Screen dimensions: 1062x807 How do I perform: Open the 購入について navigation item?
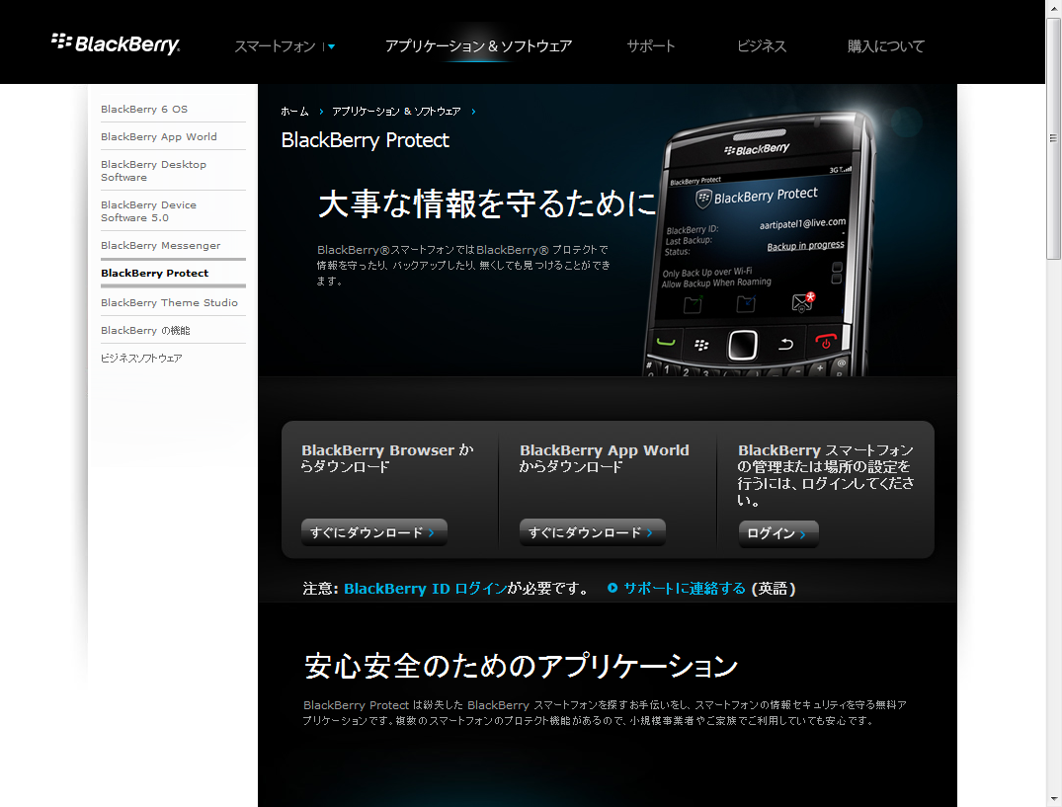click(x=886, y=46)
